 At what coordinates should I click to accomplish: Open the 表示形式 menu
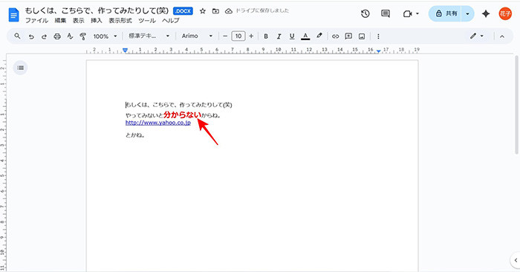click(120, 21)
